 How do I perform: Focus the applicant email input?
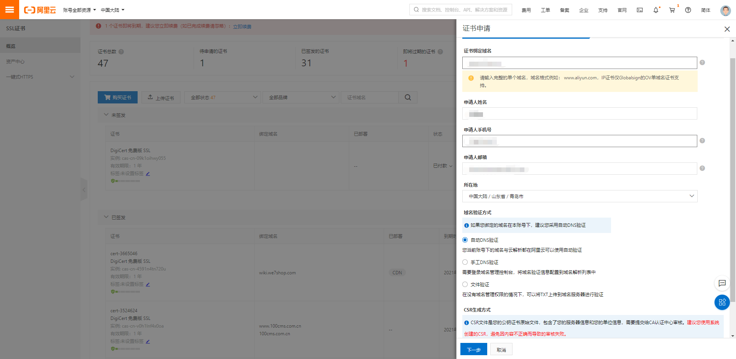click(x=580, y=169)
